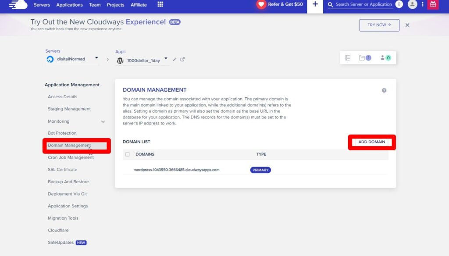This screenshot has width=449, height=256.
Task: Open the Cloudflare section
Action: click(x=58, y=230)
